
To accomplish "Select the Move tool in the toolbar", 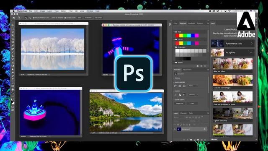I will tap(13, 25).
